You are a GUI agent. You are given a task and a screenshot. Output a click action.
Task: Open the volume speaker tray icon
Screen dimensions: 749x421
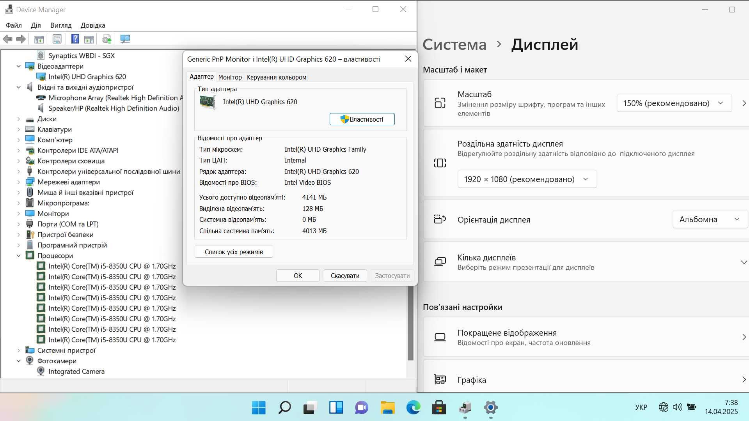click(677, 407)
